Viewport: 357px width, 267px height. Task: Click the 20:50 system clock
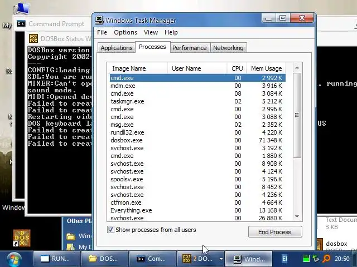point(342,259)
